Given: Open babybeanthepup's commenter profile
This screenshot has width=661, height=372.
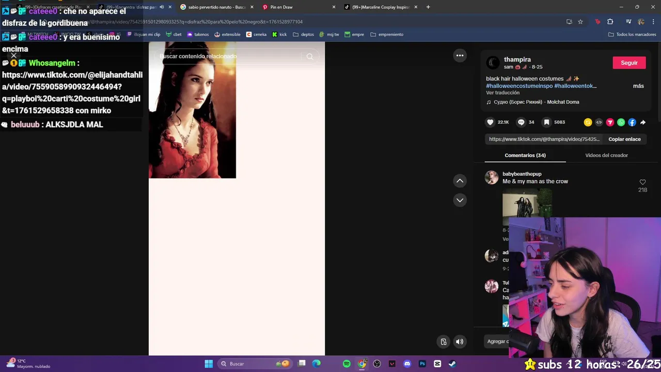Looking at the screenshot, I should click(x=522, y=174).
